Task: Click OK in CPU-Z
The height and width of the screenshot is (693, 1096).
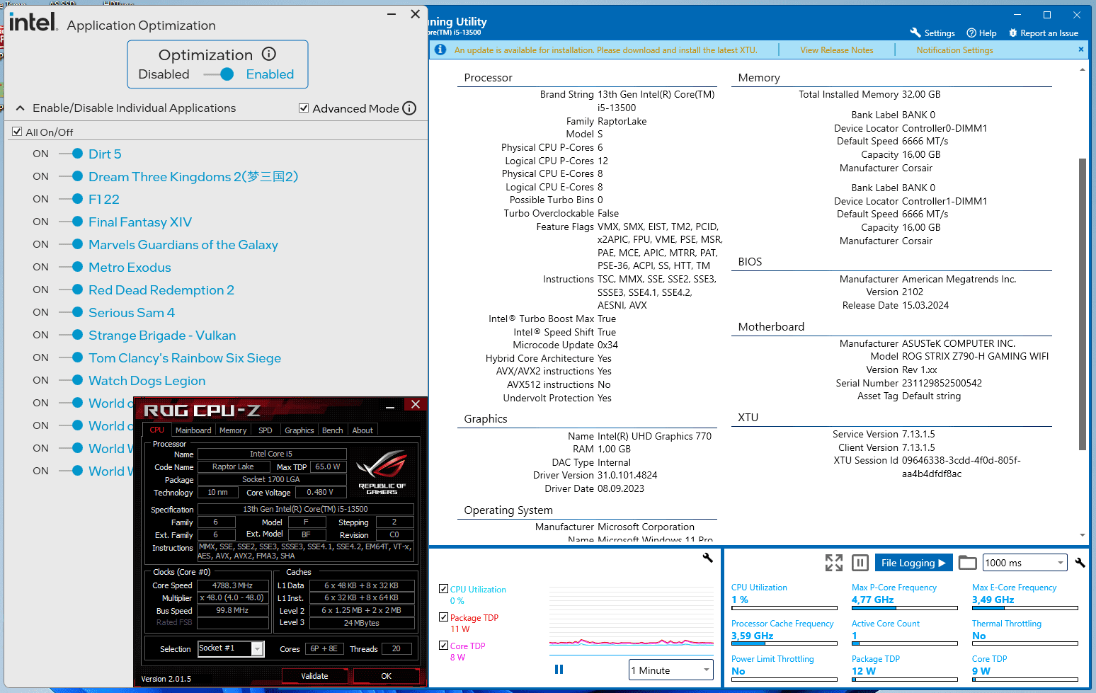Action: (386, 676)
